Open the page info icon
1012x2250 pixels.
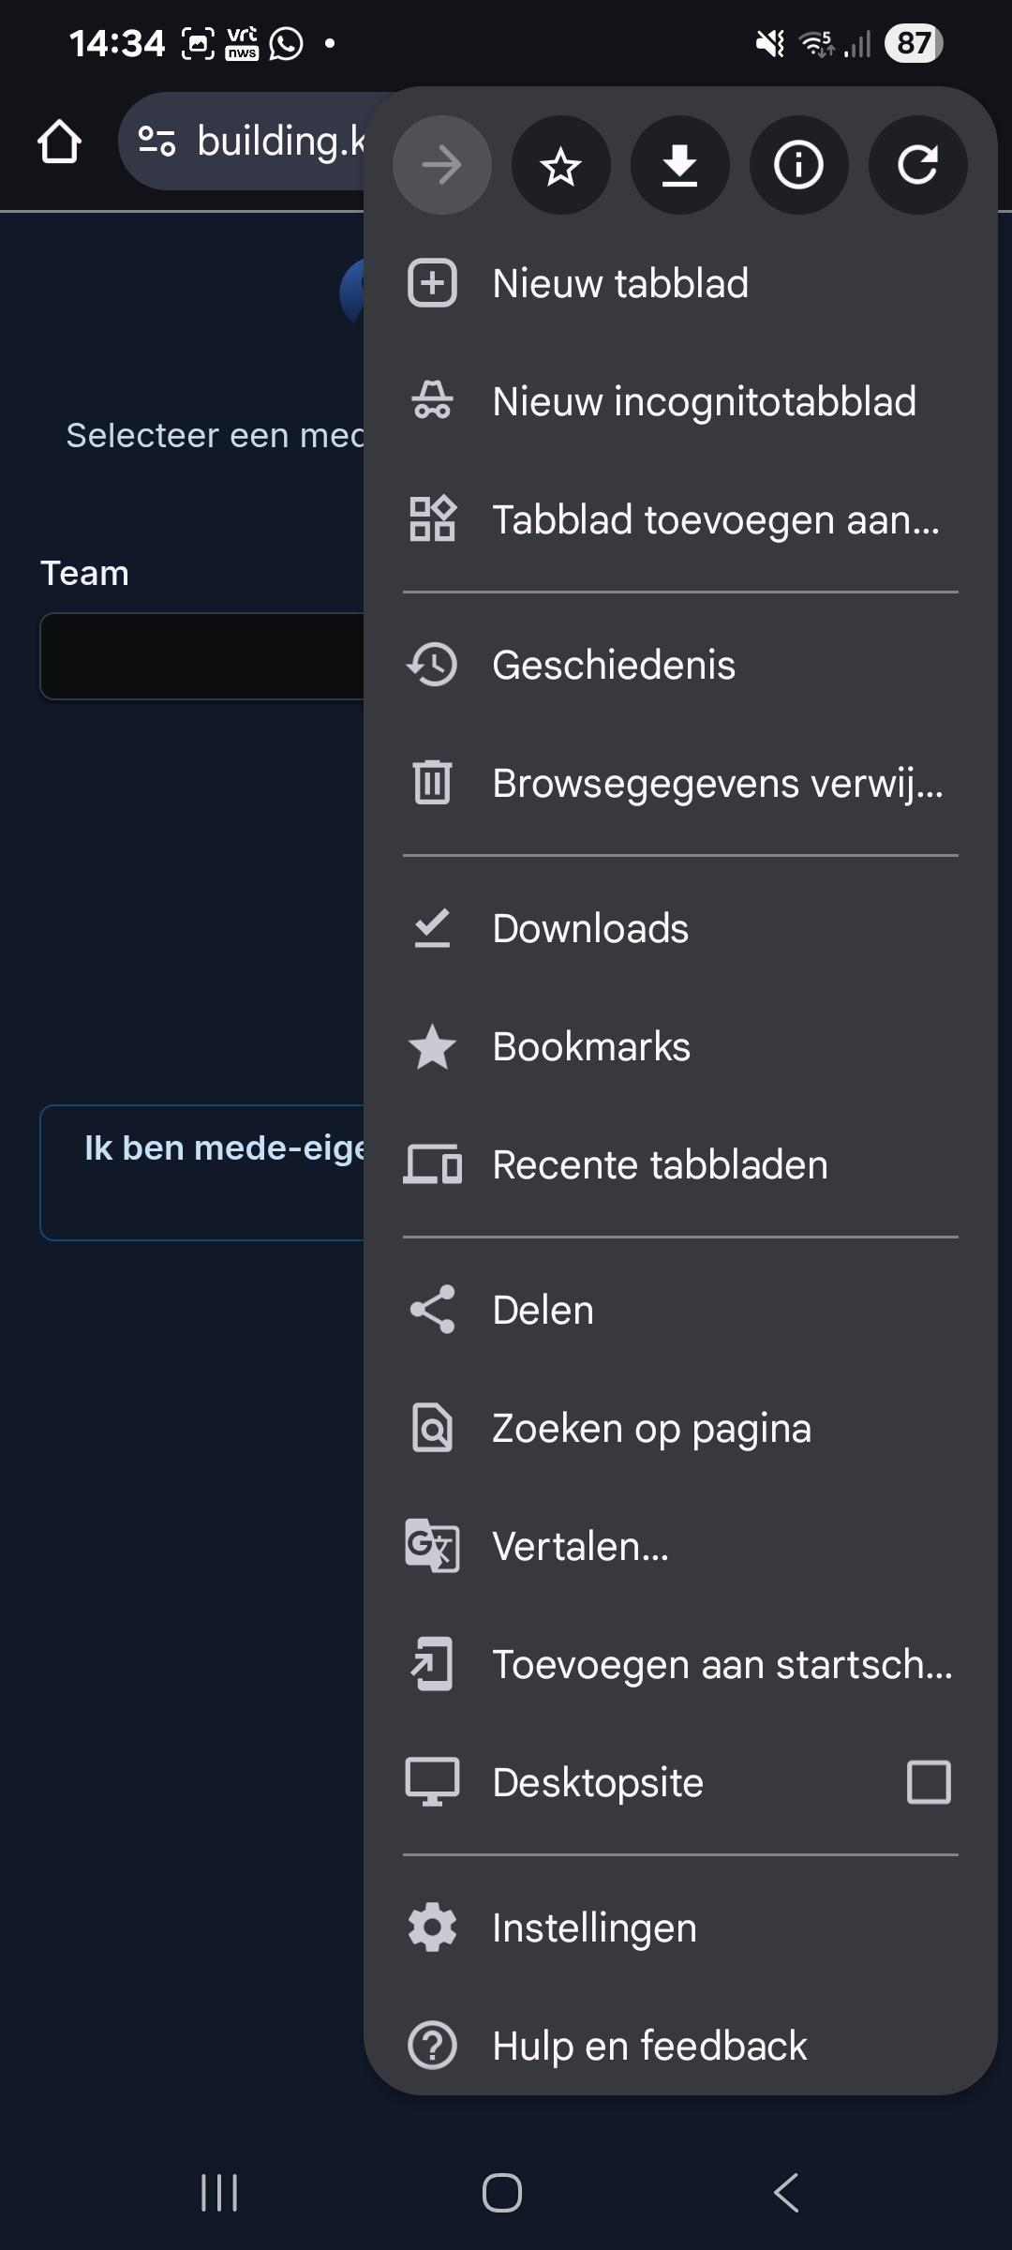click(798, 166)
